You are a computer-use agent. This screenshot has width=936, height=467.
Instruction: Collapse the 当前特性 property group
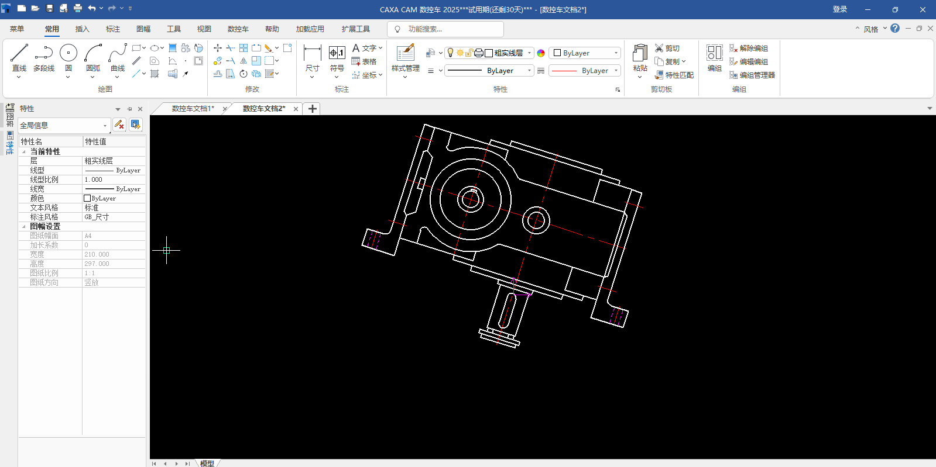coord(24,152)
